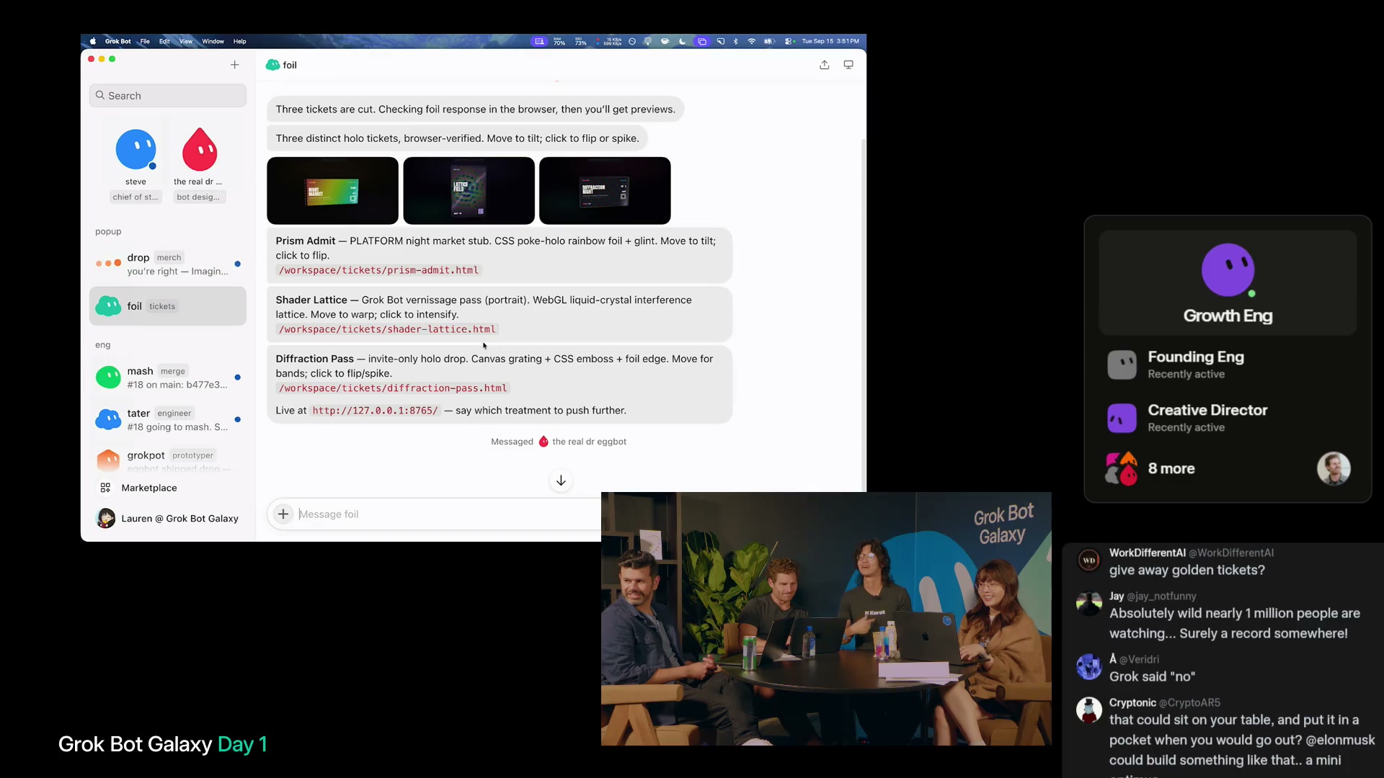The image size is (1384, 778).
Task: Click the 'popup' section label
Action: point(108,232)
